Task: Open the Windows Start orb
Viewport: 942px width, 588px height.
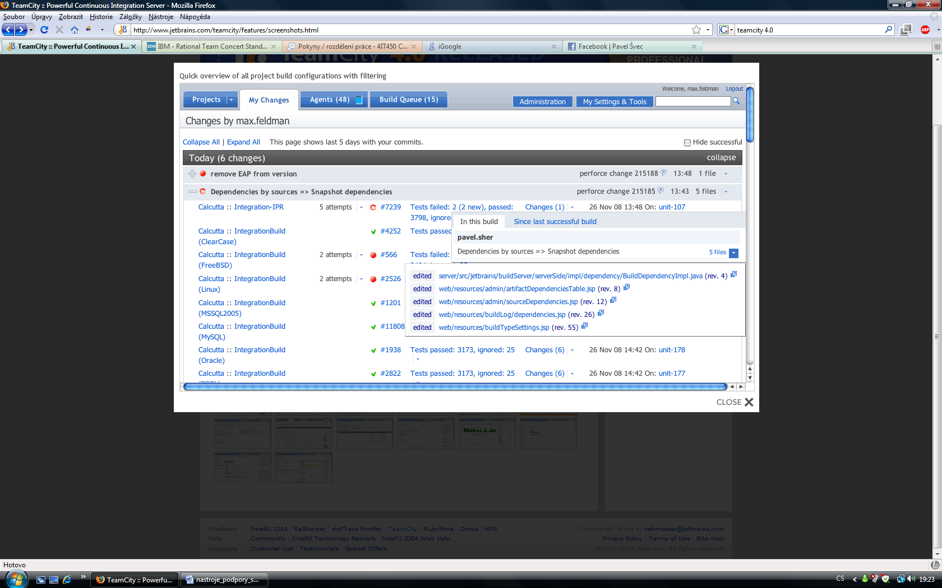Action: [16, 579]
